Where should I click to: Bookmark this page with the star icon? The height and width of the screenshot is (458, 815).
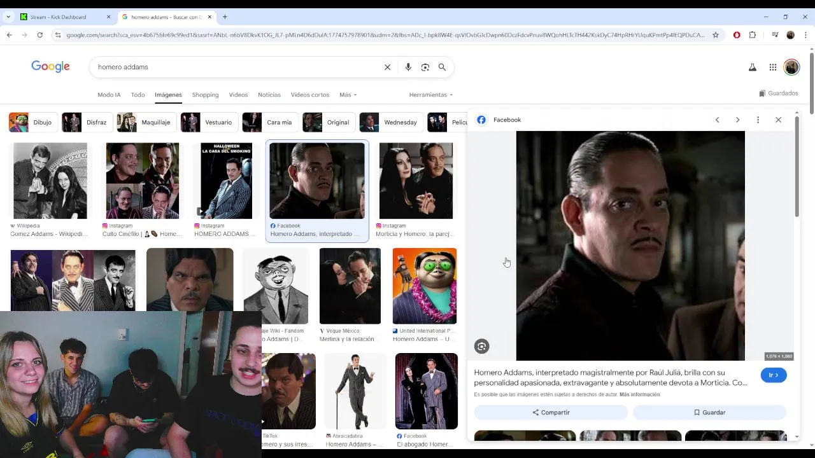[716, 35]
